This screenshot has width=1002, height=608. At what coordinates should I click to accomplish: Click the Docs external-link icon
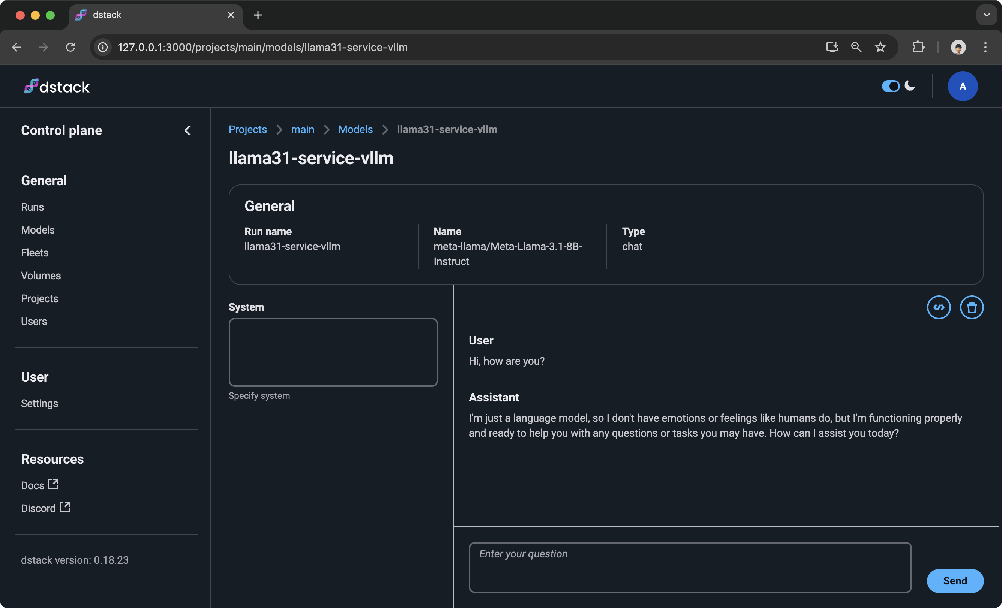pyautogui.click(x=53, y=484)
